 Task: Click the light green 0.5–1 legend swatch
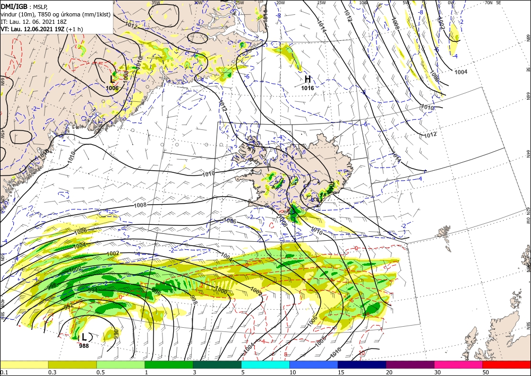click(121, 364)
